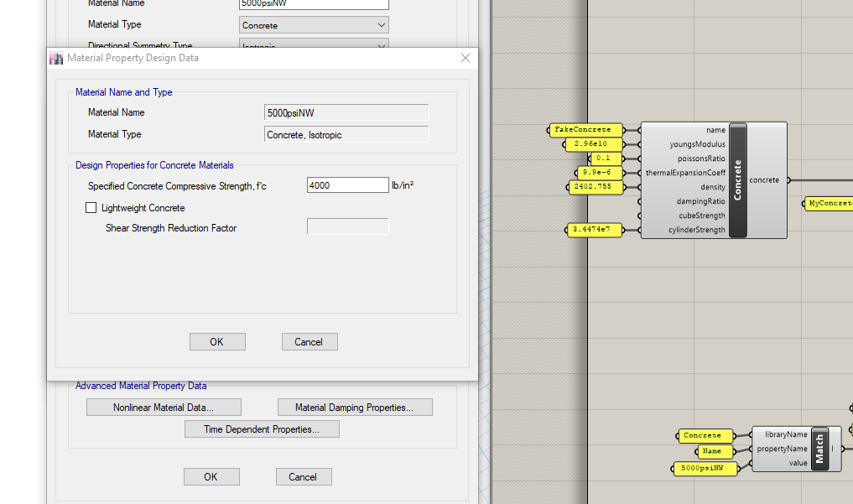Open Material Damping Properties
This screenshot has width=853, height=504.
coord(355,407)
